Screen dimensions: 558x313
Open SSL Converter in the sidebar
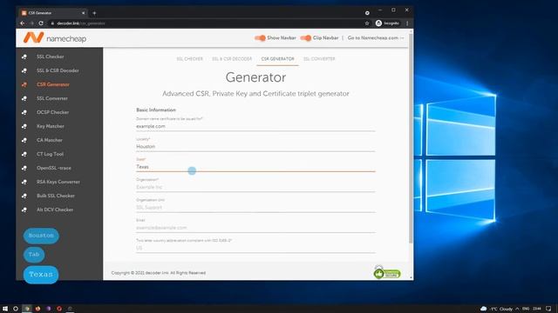pyautogui.click(x=52, y=98)
